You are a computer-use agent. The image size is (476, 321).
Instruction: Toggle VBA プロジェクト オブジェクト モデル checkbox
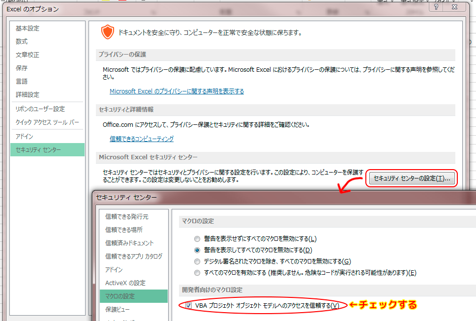[x=189, y=306]
